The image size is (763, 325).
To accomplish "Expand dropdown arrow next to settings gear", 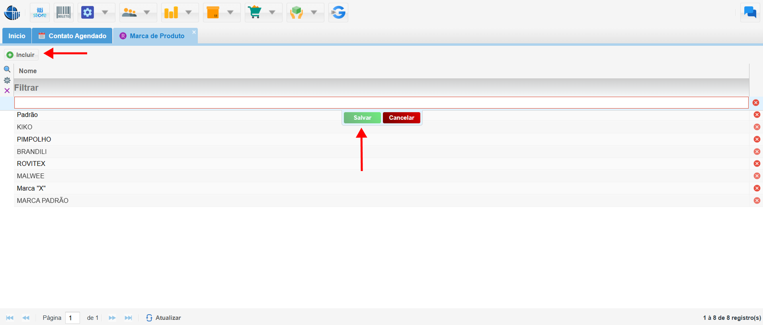I will [105, 13].
